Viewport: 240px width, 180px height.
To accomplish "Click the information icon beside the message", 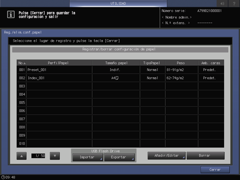I will pyautogui.click(x=11, y=14).
